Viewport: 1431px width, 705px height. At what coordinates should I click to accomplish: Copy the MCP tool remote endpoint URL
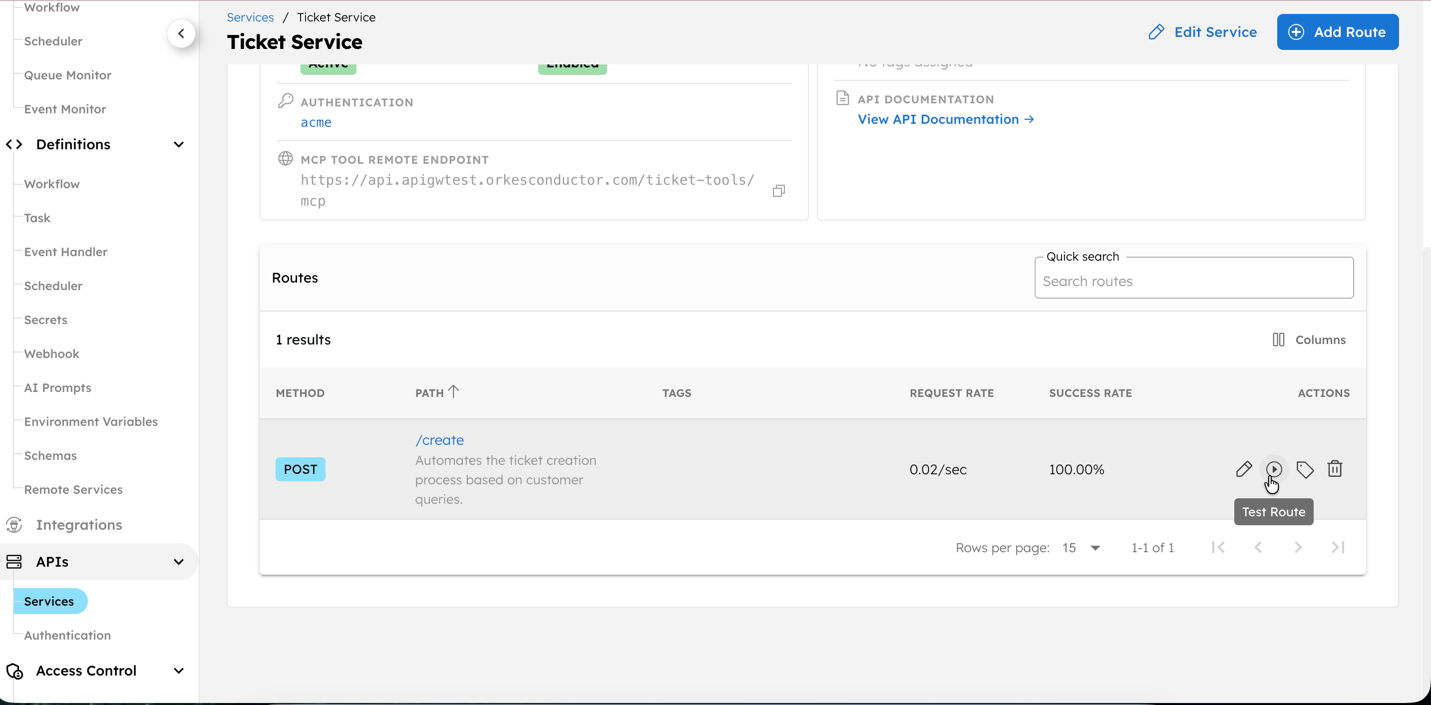778,191
